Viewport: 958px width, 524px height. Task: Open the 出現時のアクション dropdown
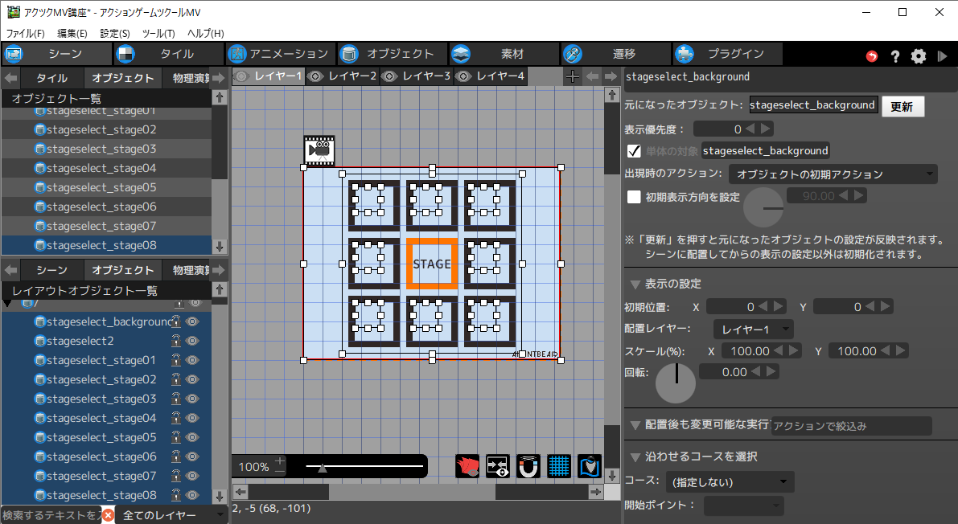pos(833,174)
